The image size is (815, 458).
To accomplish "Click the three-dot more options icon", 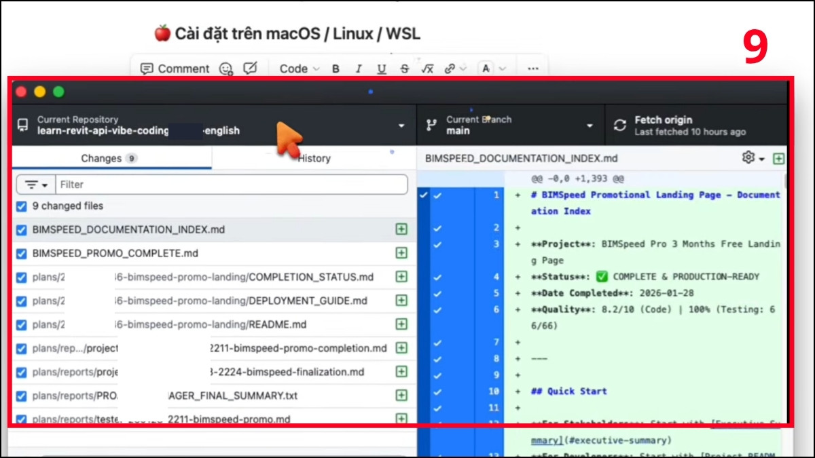I will pyautogui.click(x=533, y=69).
